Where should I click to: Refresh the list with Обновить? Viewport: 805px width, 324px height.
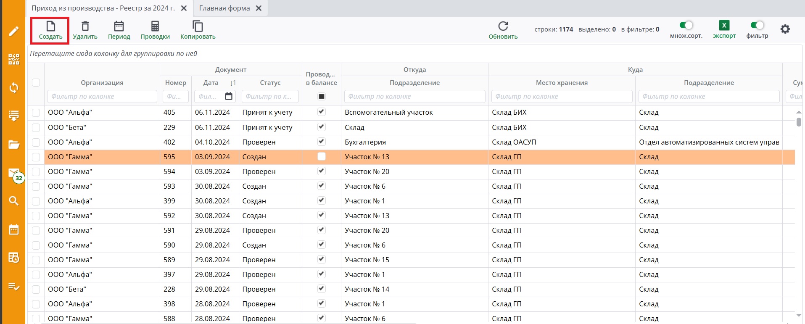[503, 26]
